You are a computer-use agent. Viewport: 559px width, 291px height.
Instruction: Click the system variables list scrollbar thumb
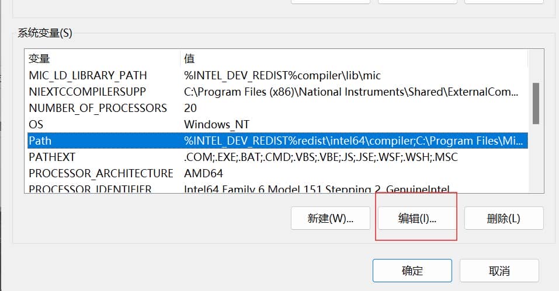535,103
